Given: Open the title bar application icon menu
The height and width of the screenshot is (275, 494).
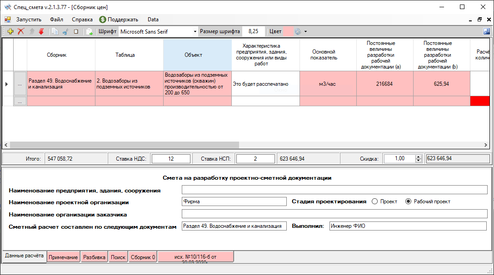Looking at the screenshot, I should point(8,7).
